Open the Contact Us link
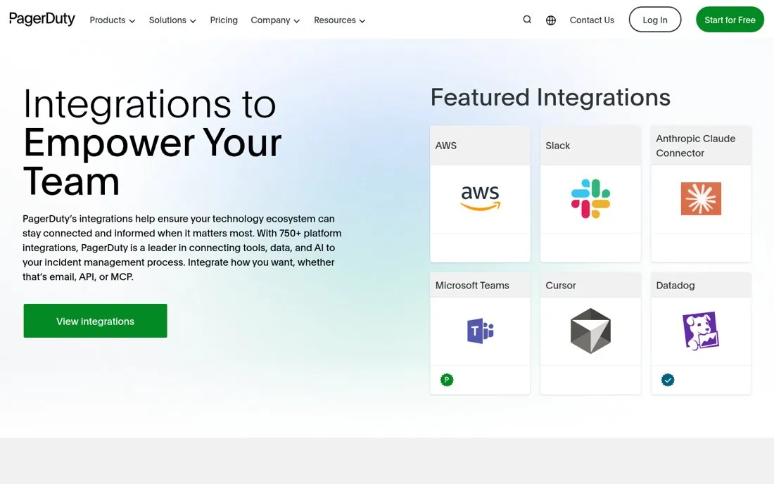The width and height of the screenshot is (774, 484). 592,20
